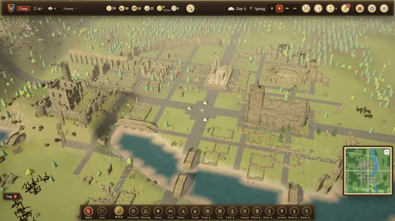This screenshot has width=395, height=221.
Task: Open the Civic build category
Action: (x=220, y=212)
